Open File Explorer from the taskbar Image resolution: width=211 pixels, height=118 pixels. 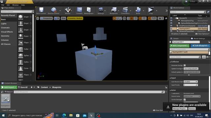pos(71,115)
